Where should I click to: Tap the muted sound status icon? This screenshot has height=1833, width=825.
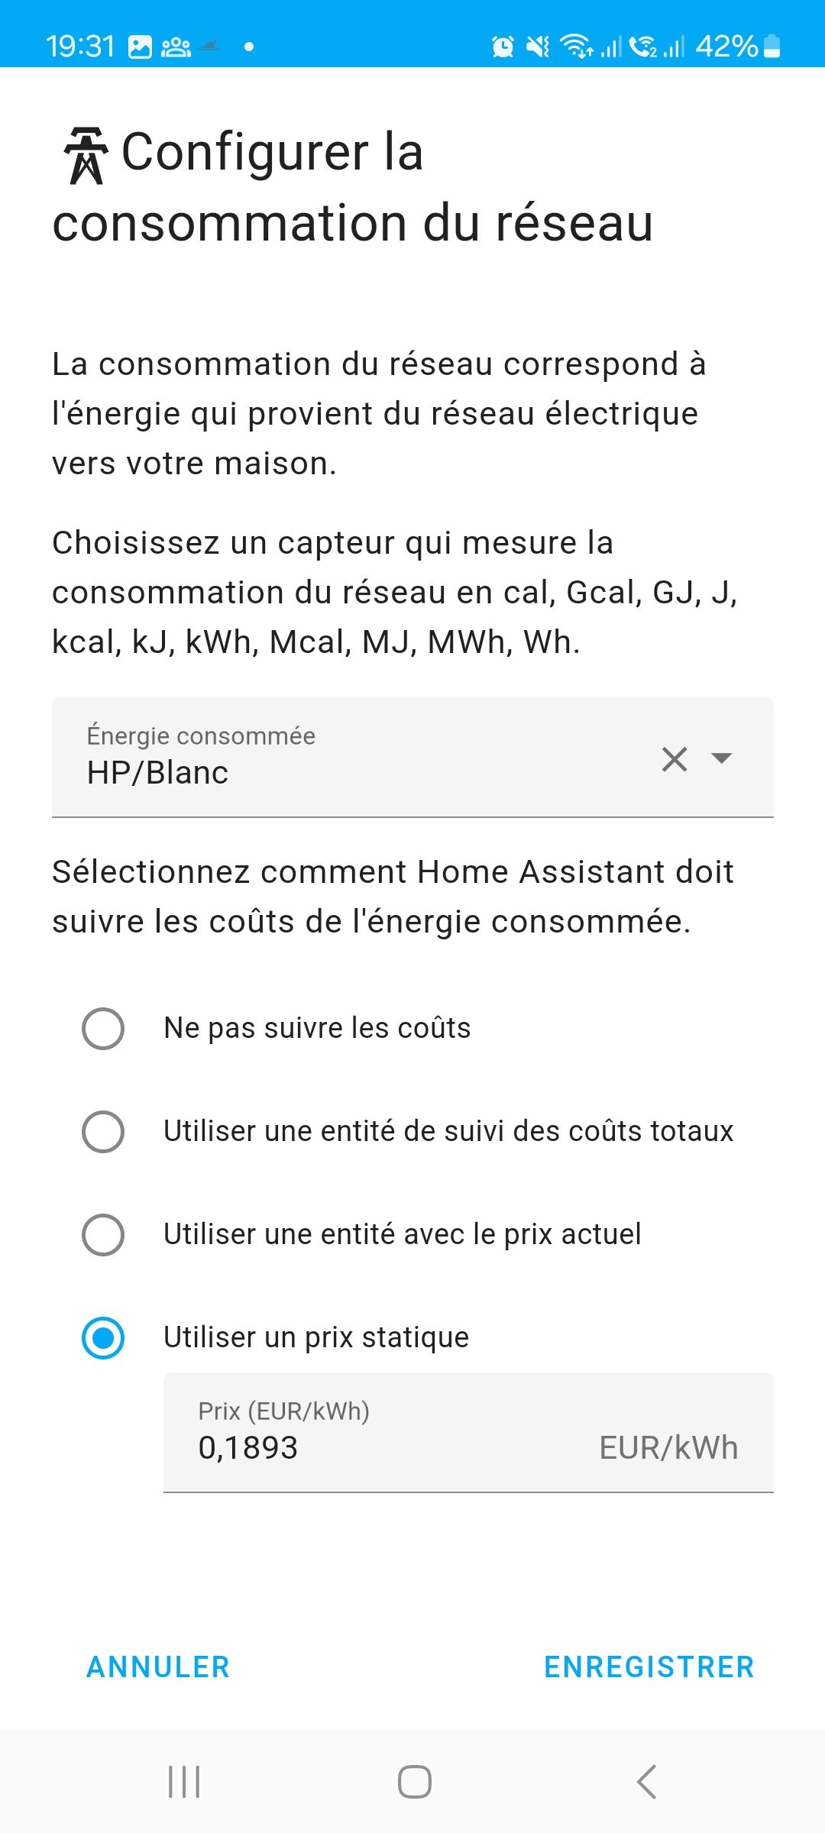click(x=538, y=47)
